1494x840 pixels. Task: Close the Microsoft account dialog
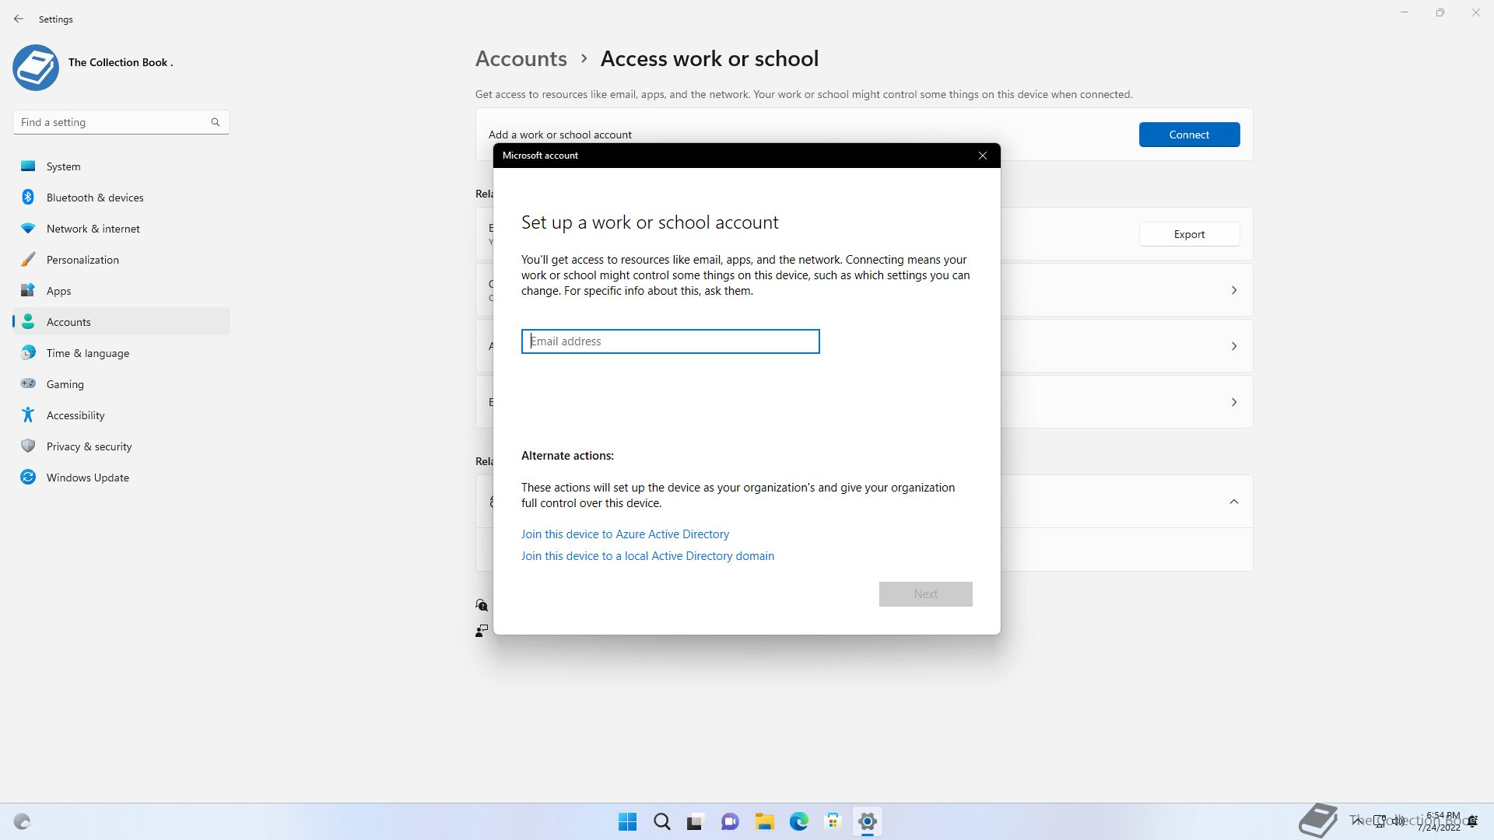point(983,156)
